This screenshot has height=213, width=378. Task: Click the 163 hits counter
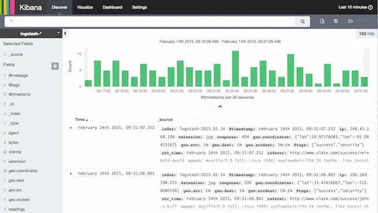coord(366,34)
